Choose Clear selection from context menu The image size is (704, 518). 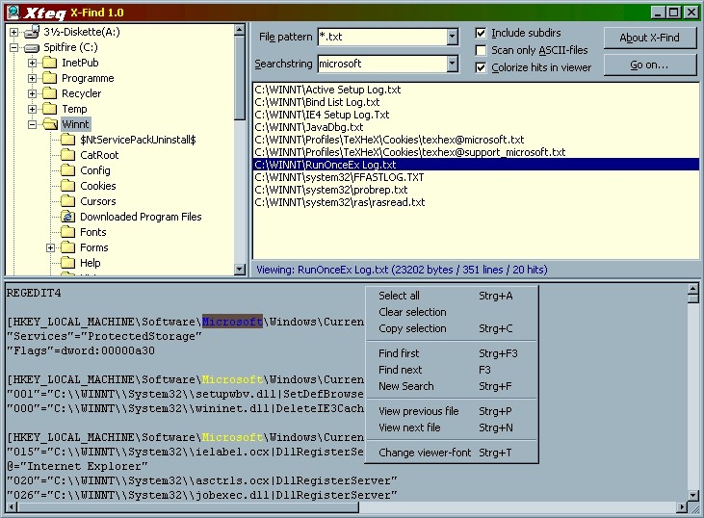(x=452, y=312)
